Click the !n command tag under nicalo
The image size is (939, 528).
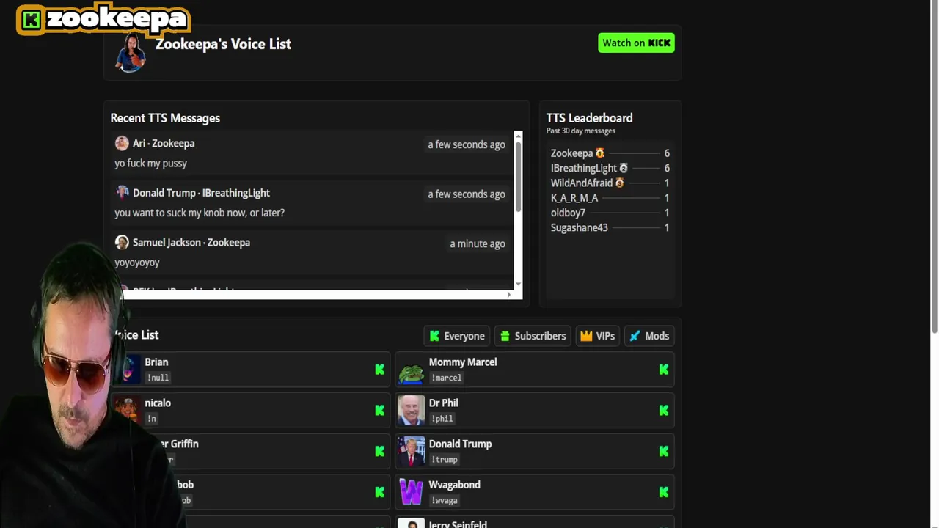(x=152, y=419)
